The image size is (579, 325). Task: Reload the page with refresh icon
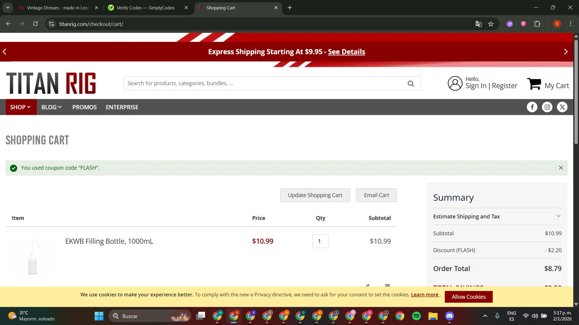[36, 24]
